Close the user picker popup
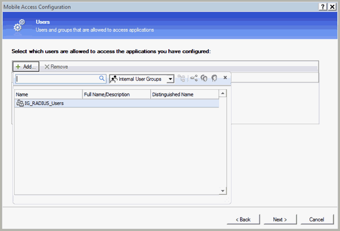Viewport: 340px width, 231px height. click(x=225, y=78)
